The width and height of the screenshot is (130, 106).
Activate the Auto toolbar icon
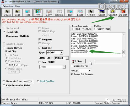(x=38, y=13)
